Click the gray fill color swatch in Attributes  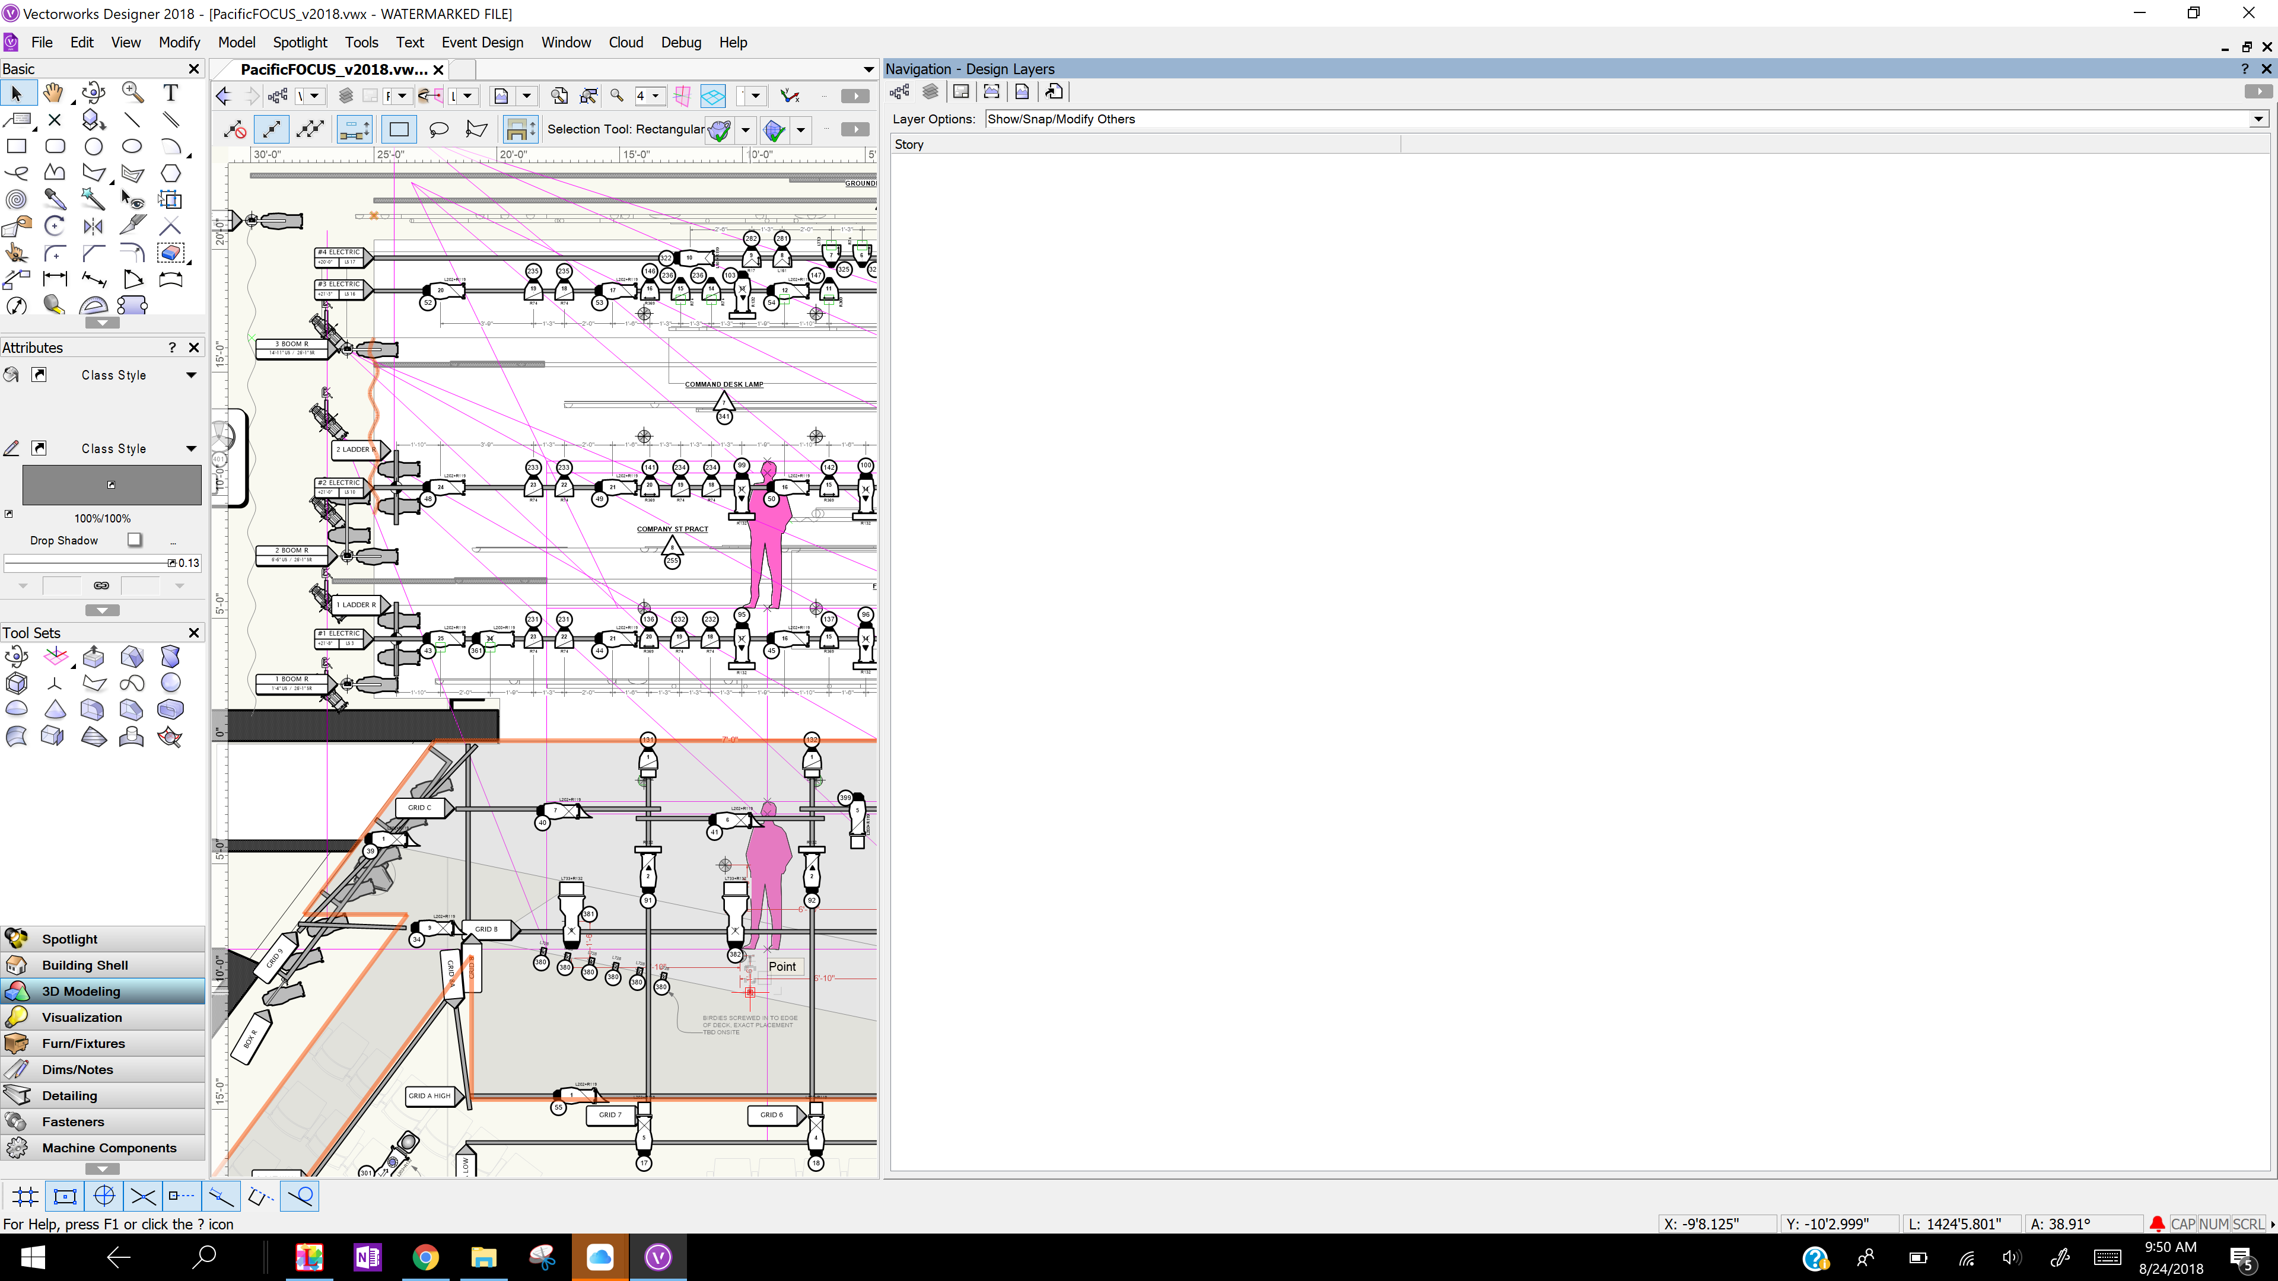112,485
